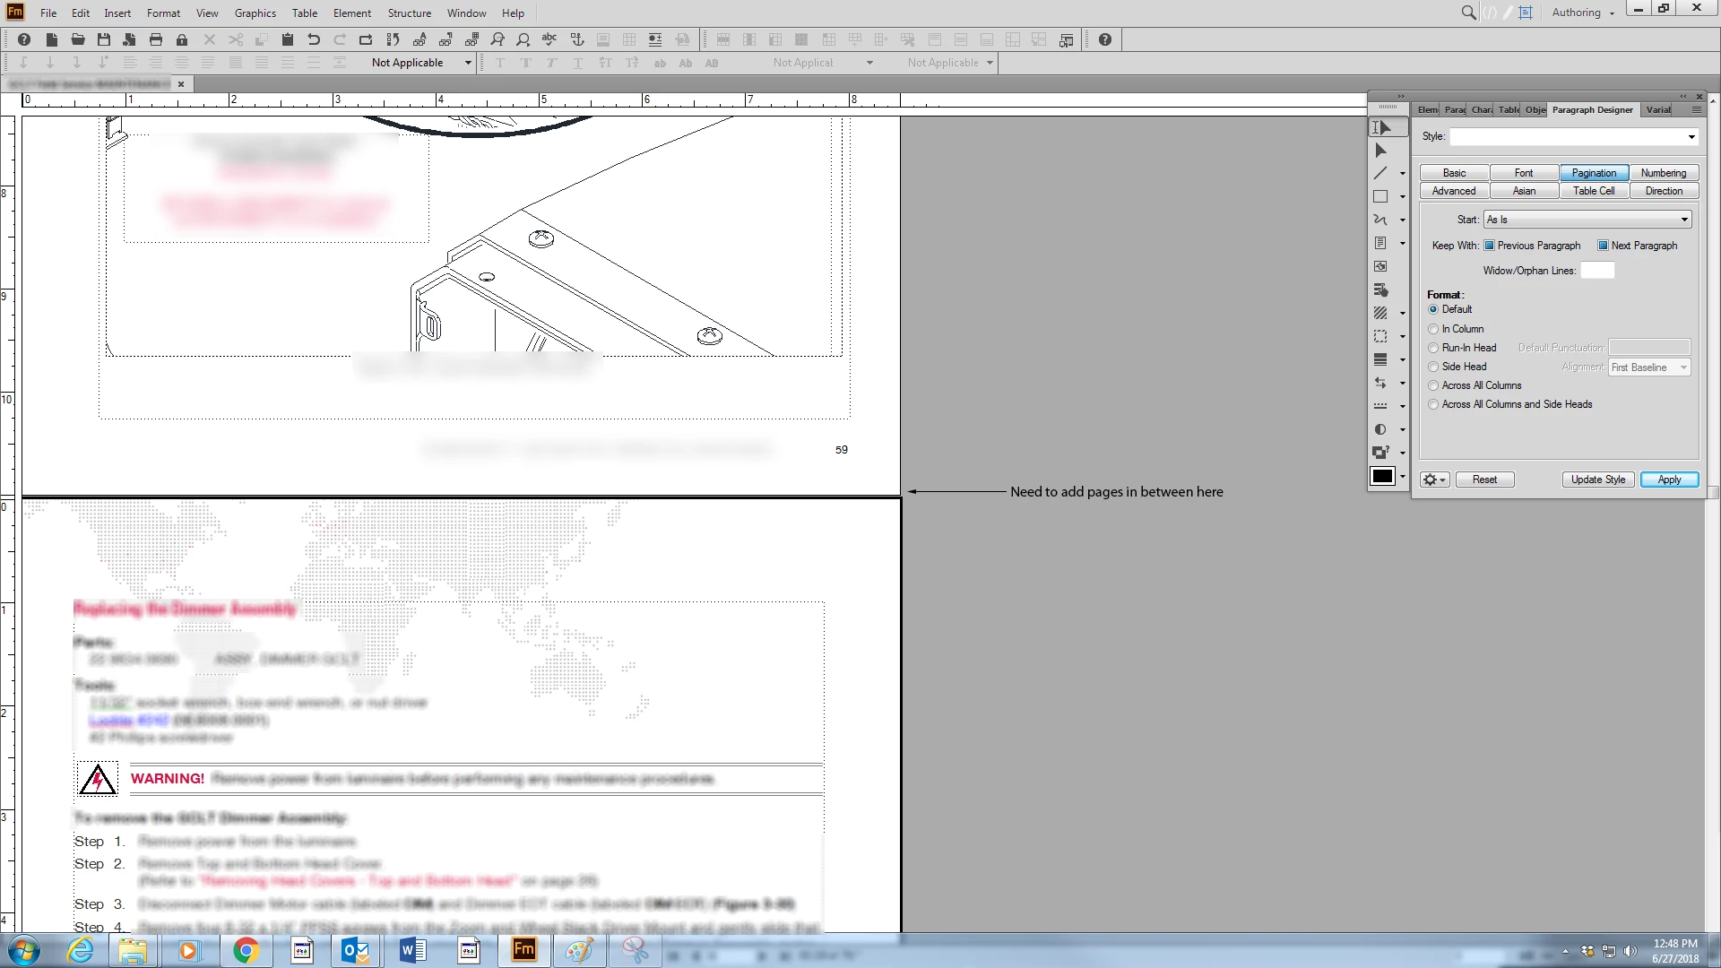
Task: Expand the Style name dropdown
Action: [1691, 137]
